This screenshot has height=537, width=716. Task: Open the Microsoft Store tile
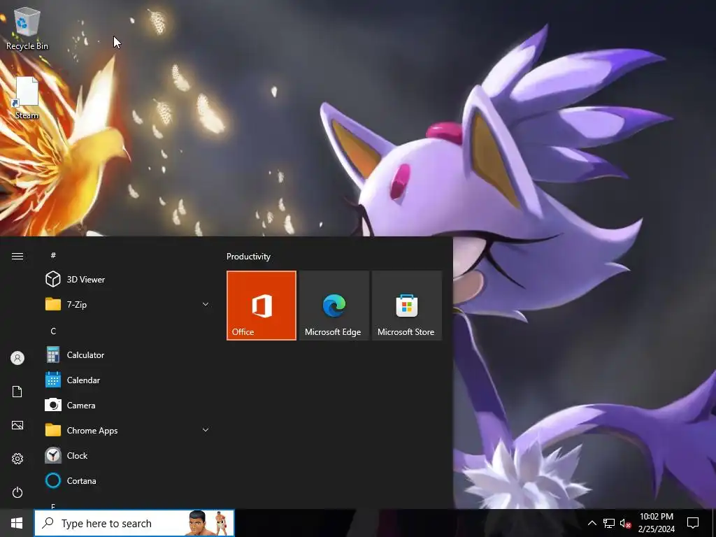pos(407,306)
